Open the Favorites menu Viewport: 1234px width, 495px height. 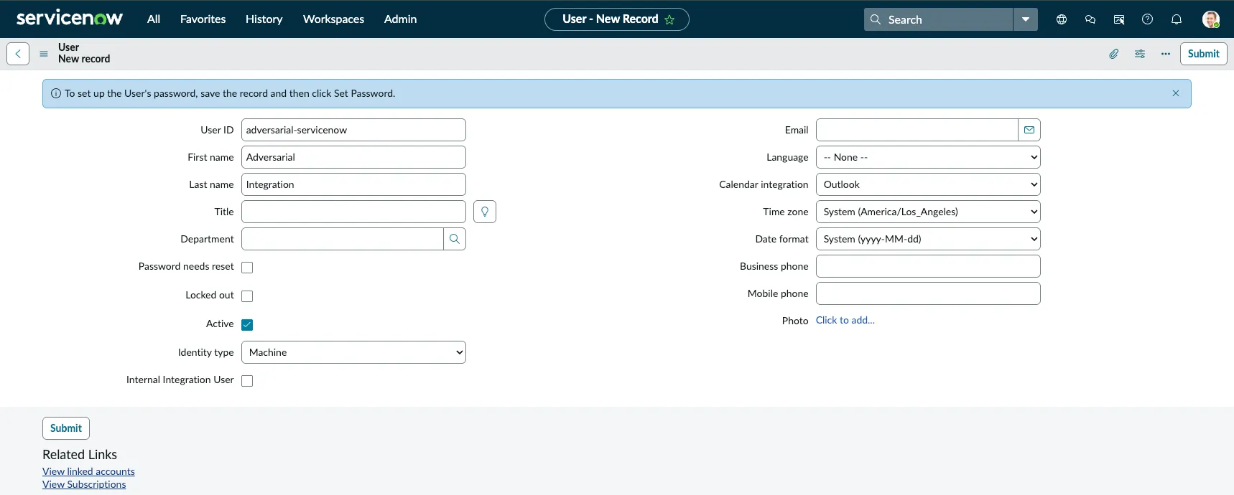click(x=203, y=19)
